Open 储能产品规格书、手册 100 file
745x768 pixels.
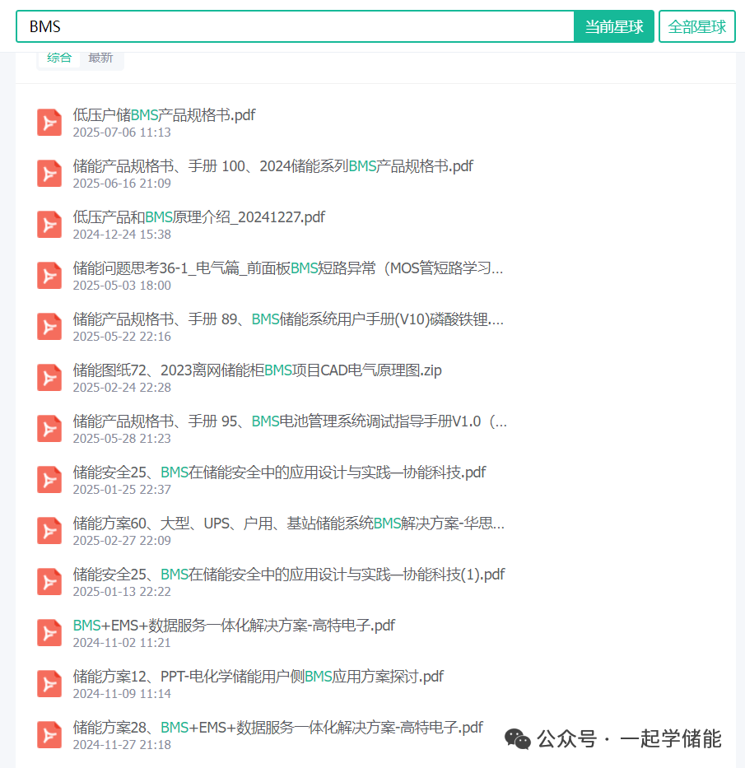[x=273, y=166]
